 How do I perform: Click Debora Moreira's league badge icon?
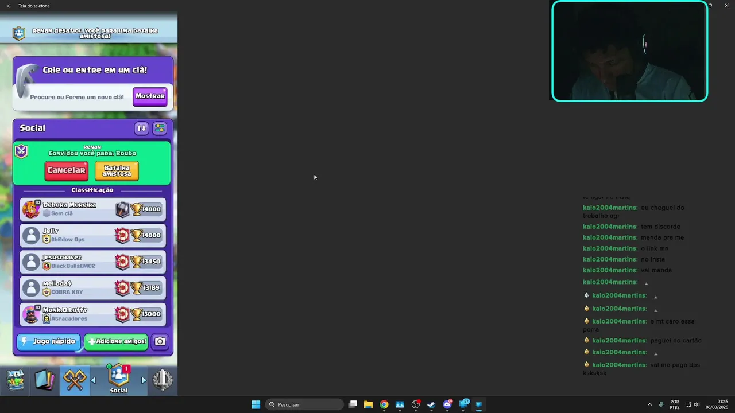tap(122, 209)
